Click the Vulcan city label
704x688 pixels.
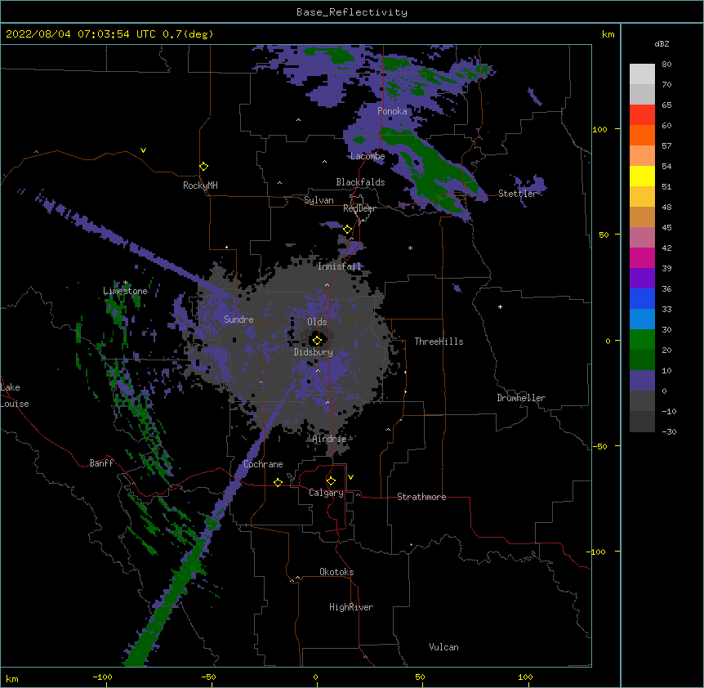[x=443, y=647]
